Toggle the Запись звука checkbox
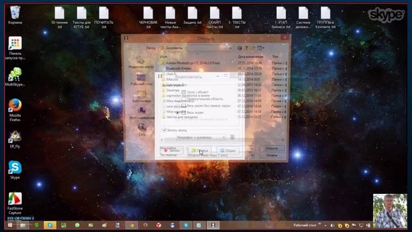 (x=164, y=130)
